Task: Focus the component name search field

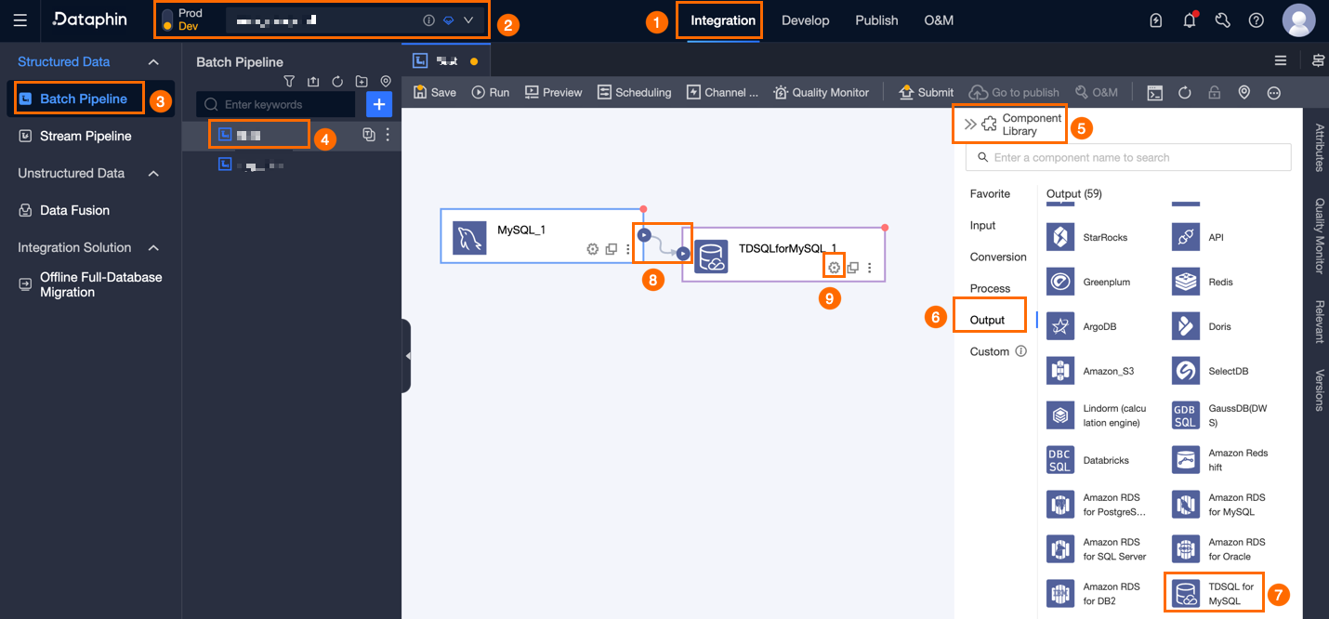Action: tap(1128, 157)
